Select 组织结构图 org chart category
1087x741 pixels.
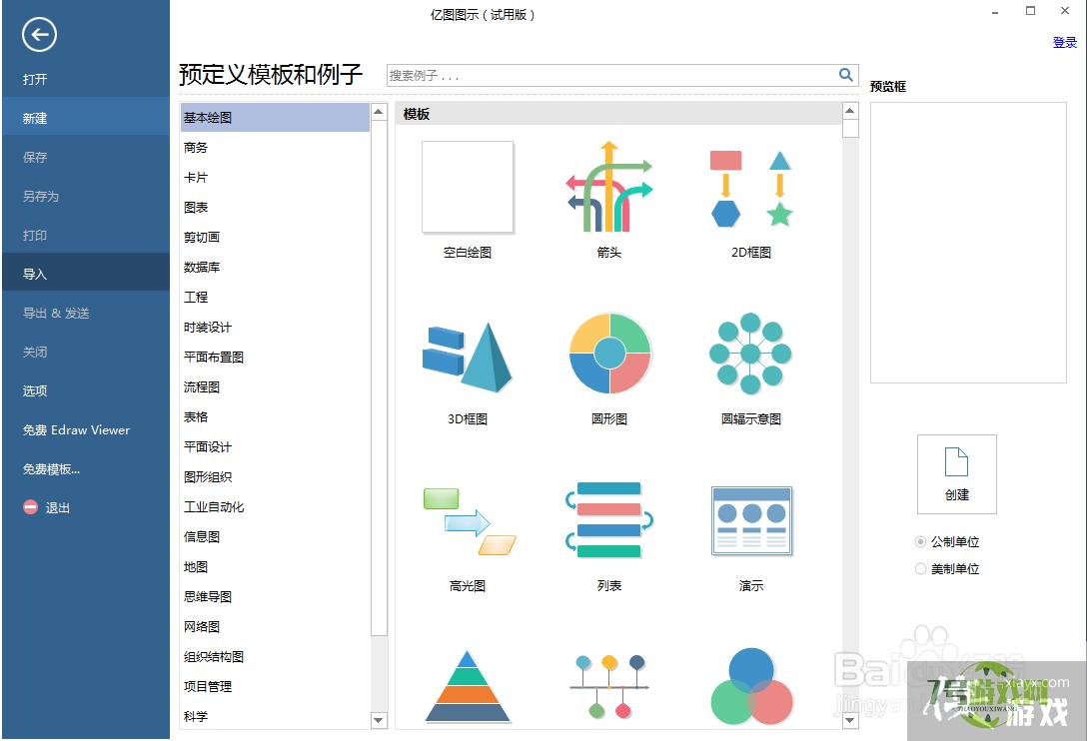click(275, 656)
